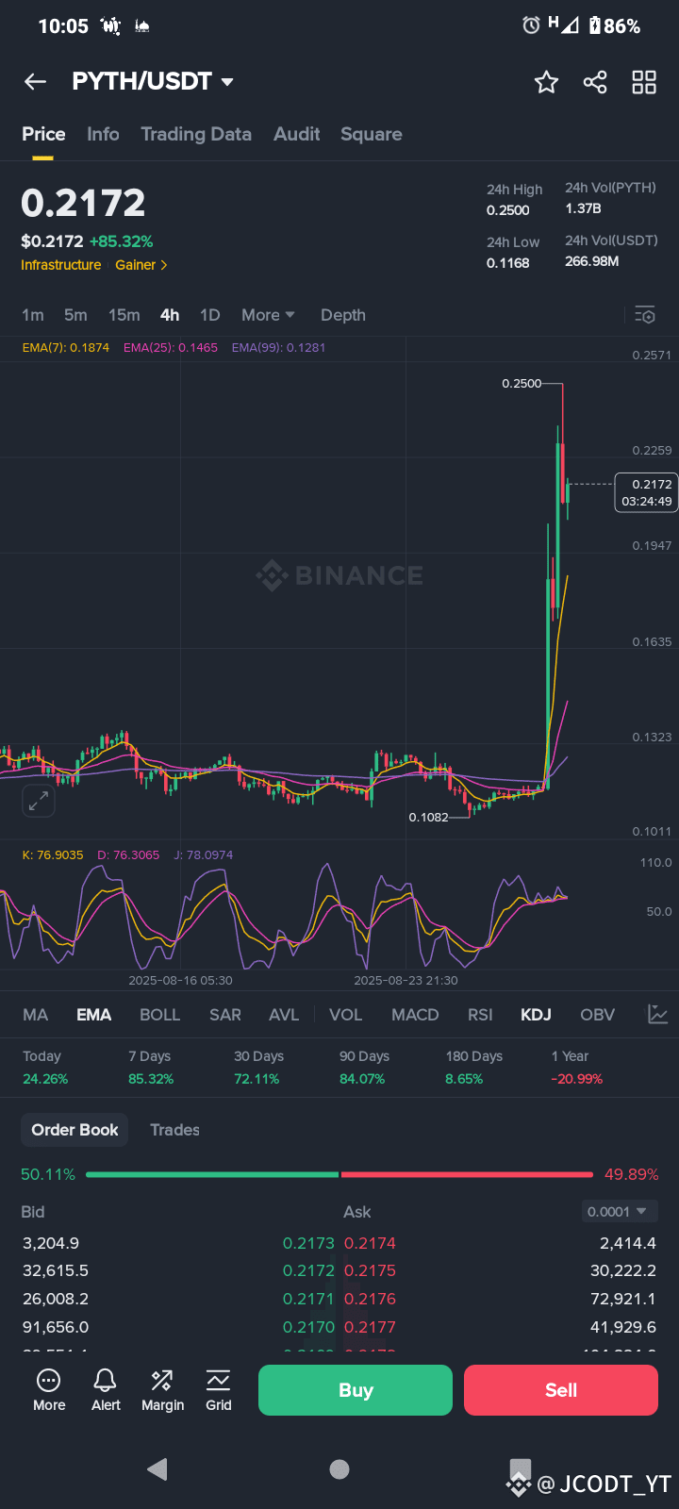679x1509 pixels.
Task: Switch chart to Depth view
Action: pyautogui.click(x=343, y=315)
